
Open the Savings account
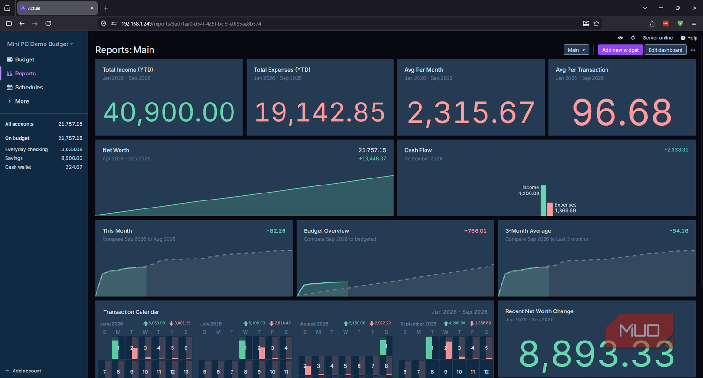pos(44,158)
